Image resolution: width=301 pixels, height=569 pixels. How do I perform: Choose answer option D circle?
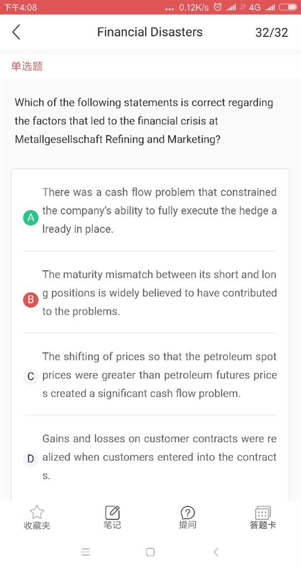pos(31,459)
